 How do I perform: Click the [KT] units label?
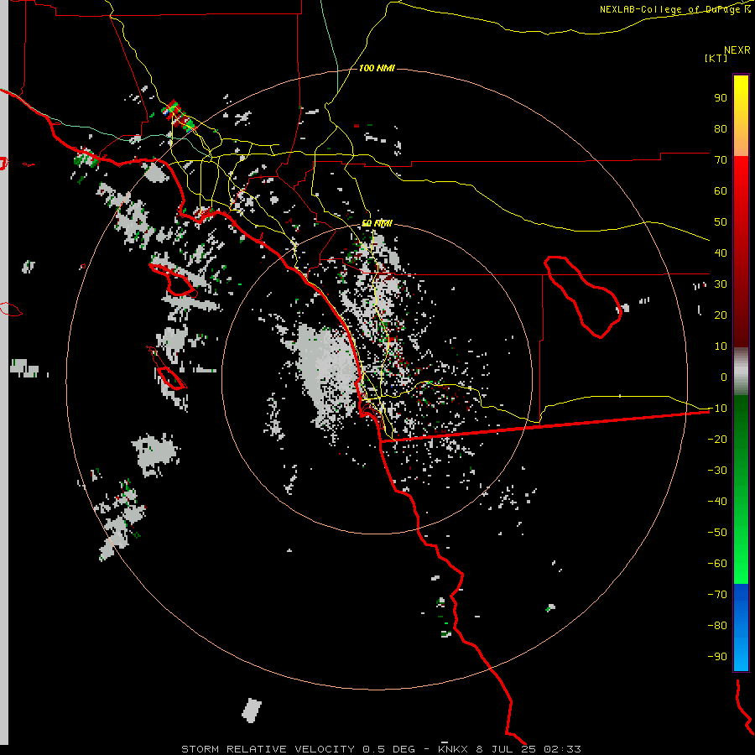coord(716,58)
